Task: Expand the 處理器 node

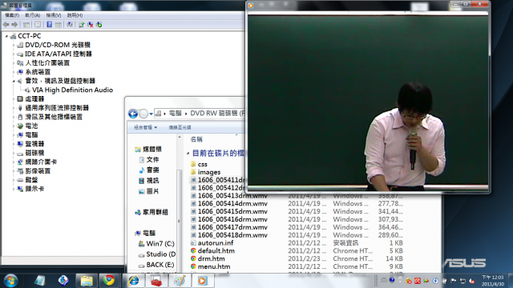Action: tap(14, 99)
